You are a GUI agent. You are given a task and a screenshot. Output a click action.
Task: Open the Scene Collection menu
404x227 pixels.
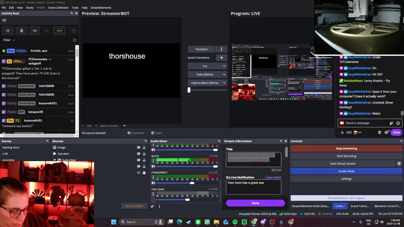click(x=58, y=8)
